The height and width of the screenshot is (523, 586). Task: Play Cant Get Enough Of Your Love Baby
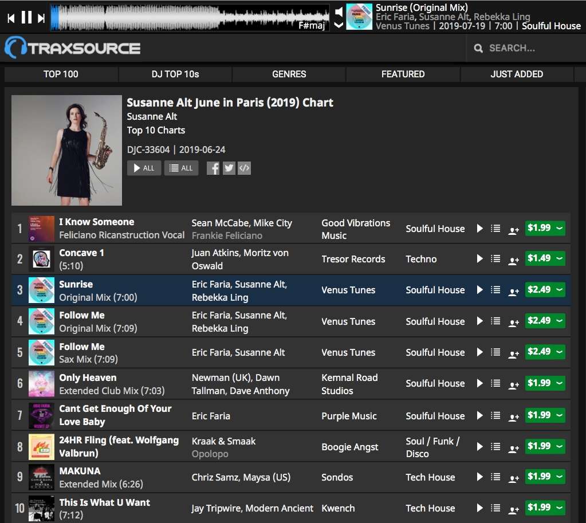pyautogui.click(x=480, y=416)
